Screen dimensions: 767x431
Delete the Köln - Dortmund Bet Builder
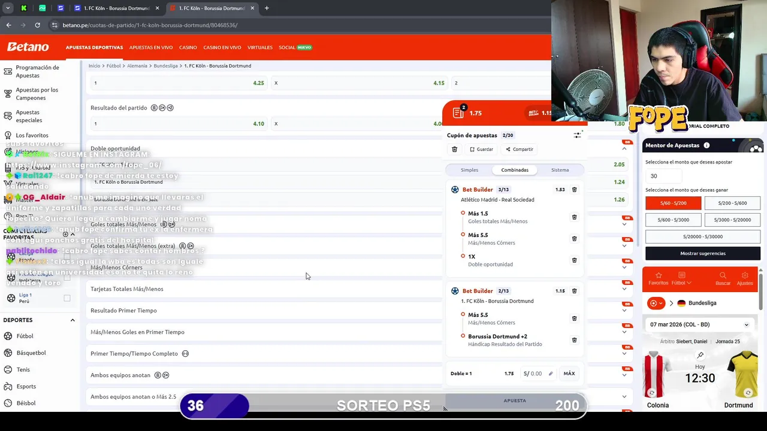tap(574, 291)
